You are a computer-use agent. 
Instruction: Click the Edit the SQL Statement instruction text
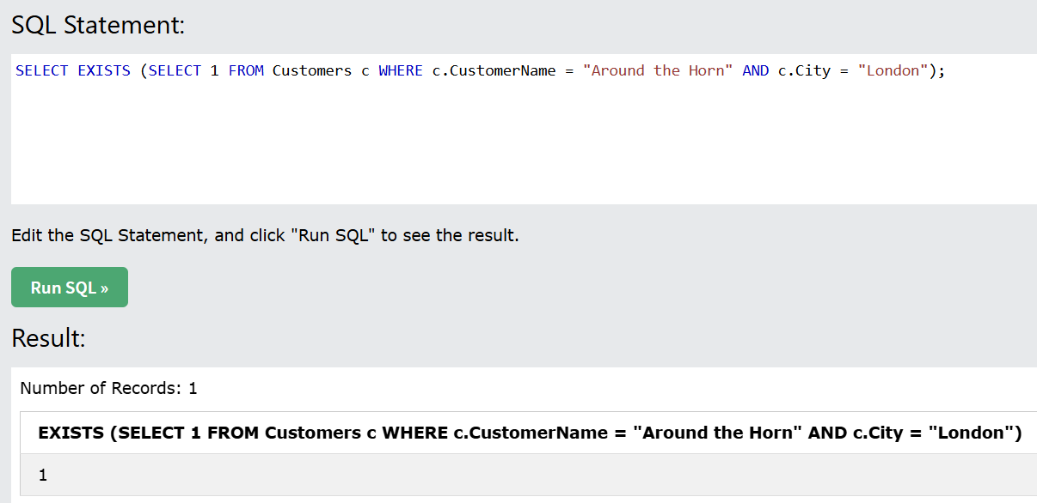click(x=265, y=235)
